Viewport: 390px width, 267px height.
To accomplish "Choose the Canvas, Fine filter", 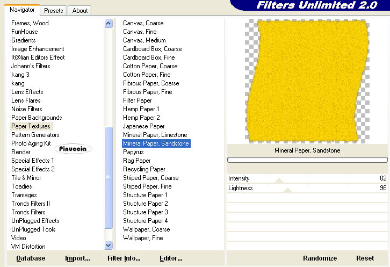I will (x=140, y=32).
